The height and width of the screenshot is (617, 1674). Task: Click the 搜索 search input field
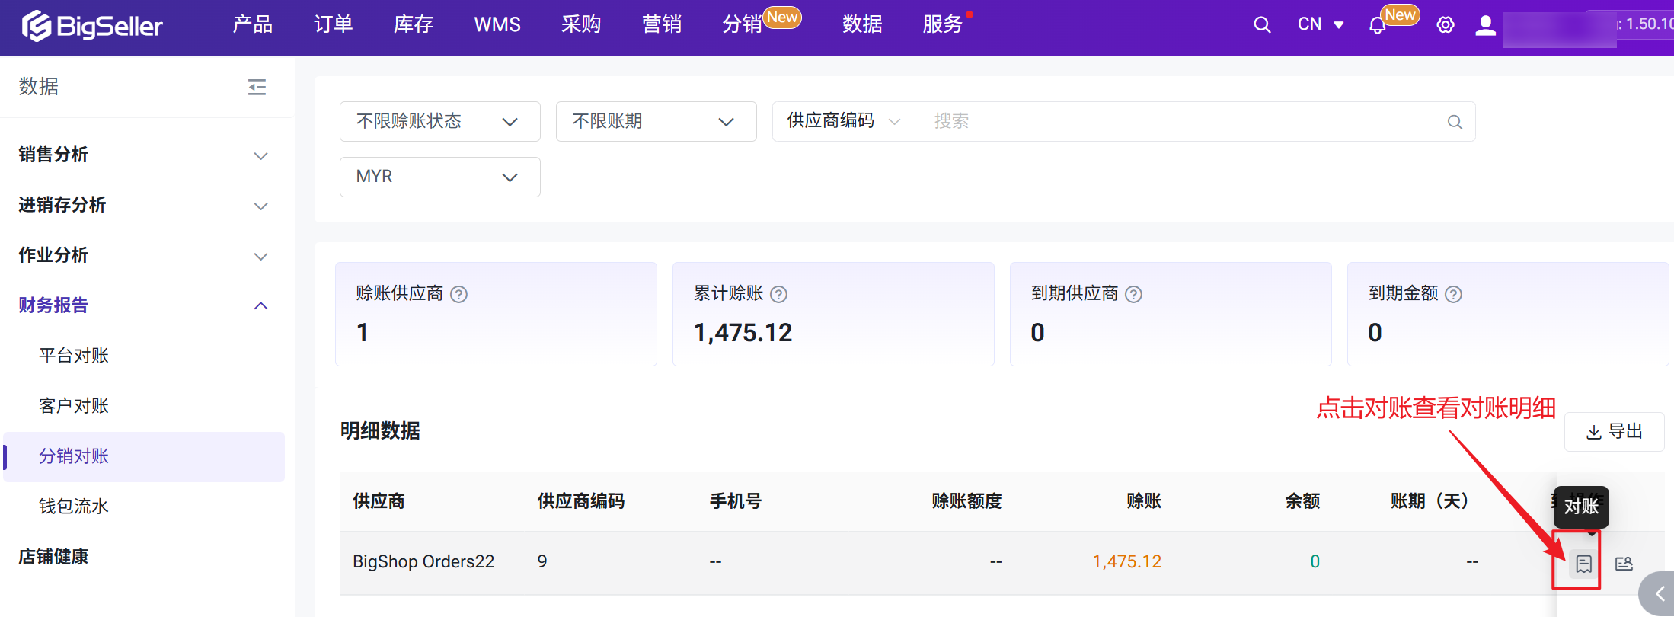pyautogui.click(x=1180, y=122)
